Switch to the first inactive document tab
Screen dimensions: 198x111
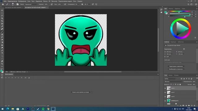click(14, 7)
